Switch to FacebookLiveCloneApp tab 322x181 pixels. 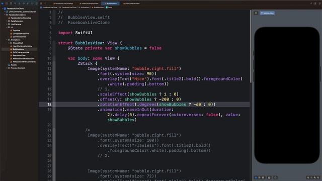pos(63,4)
